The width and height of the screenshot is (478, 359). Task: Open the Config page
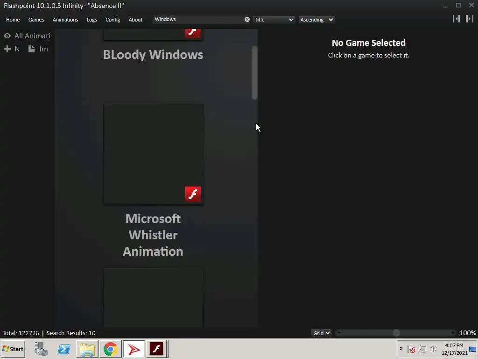pos(113,20)
